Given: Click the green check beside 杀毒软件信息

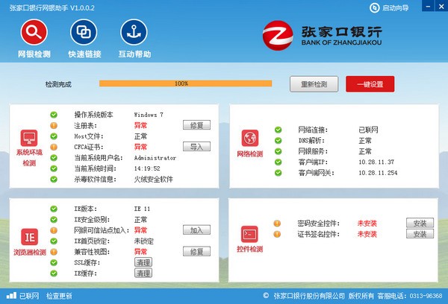Looking at the screenshot, I should click(x=54, y=180).
